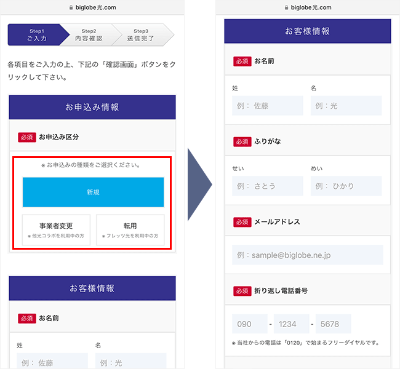
Task: Click the Step3 送信完了 progress step
Action: (x=141, y=35)
